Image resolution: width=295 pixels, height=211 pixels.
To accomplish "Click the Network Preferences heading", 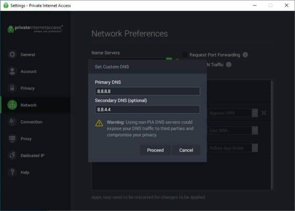I will click(x=130, y=34).
